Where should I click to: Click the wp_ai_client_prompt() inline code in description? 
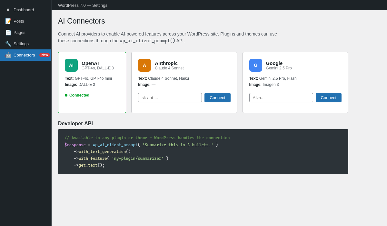click(x=148, y=41)
